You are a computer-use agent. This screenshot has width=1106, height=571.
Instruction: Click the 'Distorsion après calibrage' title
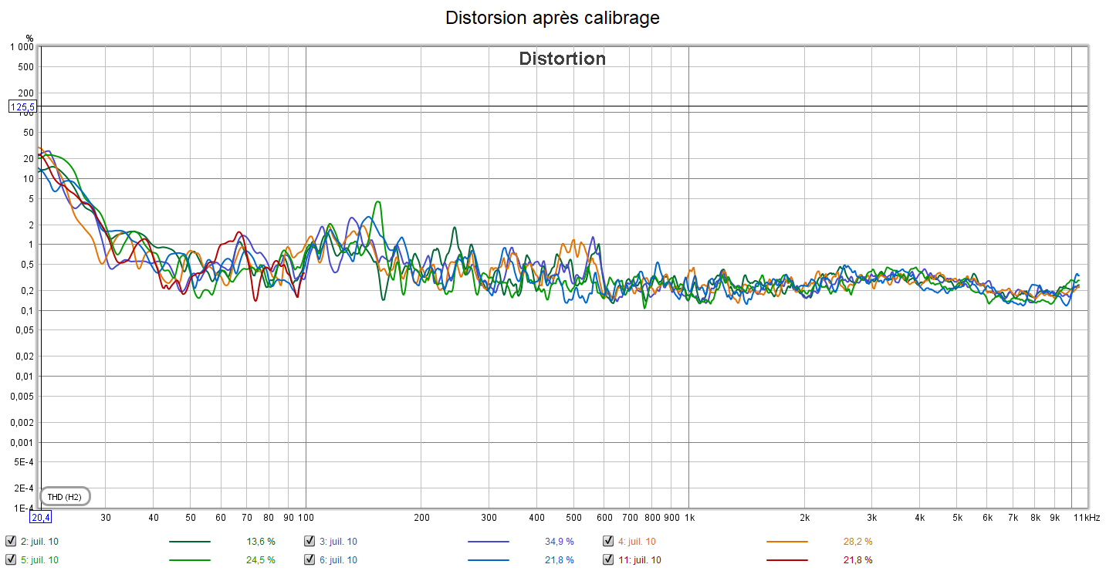(553, 18)
